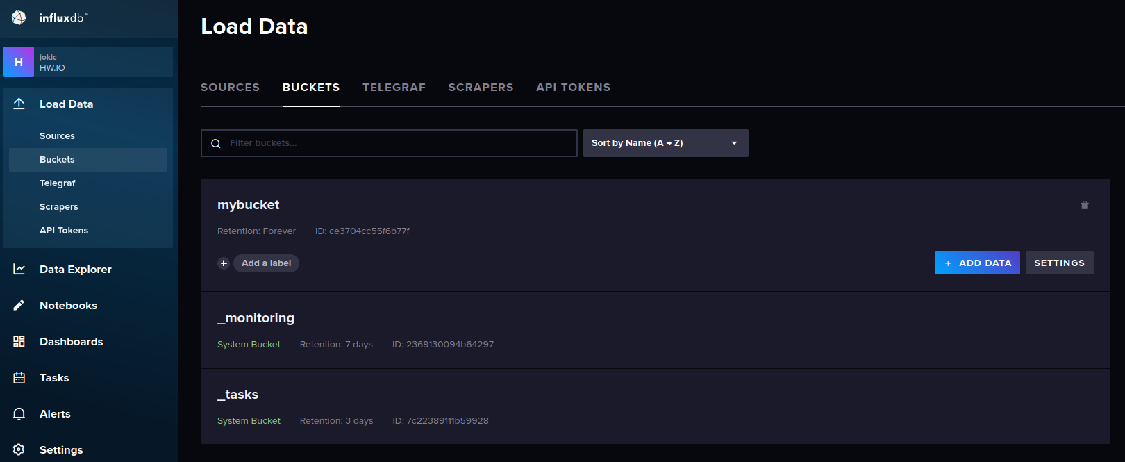Click the Alerts bell icon
Image resolution: width=1125 pixels, height=462 pixels.
coord(19,413)
